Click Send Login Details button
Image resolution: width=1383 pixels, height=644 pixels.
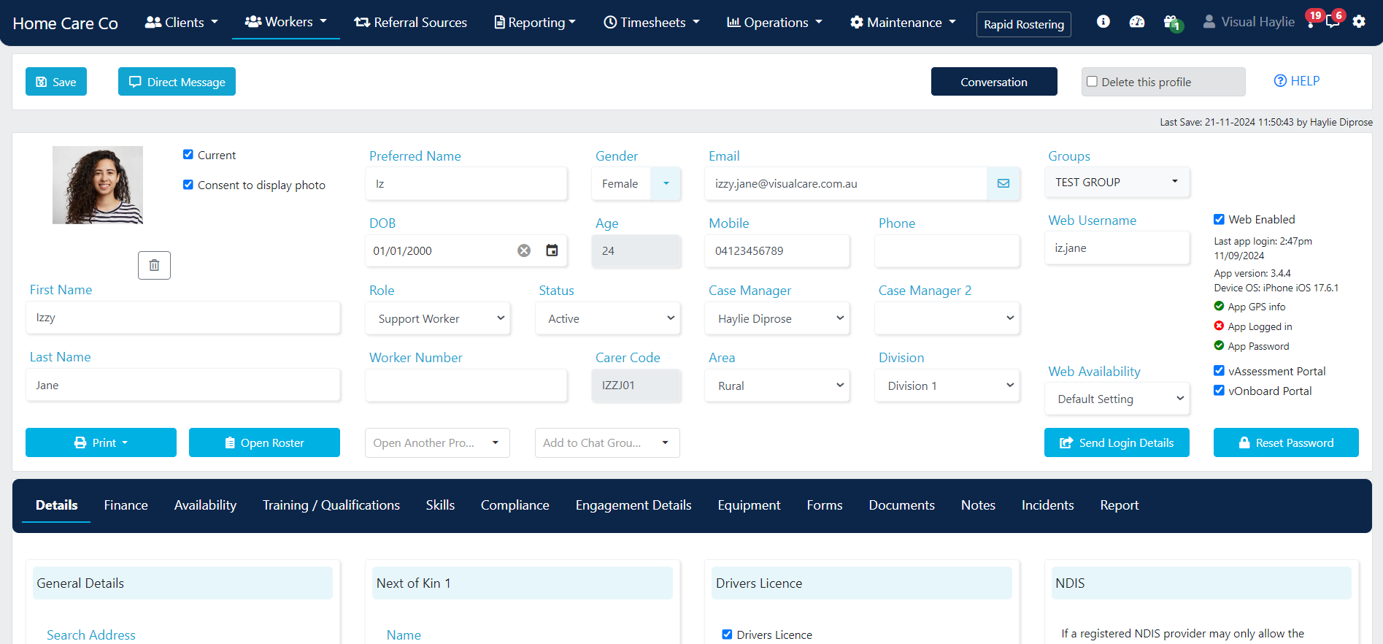click(1117, 442)
